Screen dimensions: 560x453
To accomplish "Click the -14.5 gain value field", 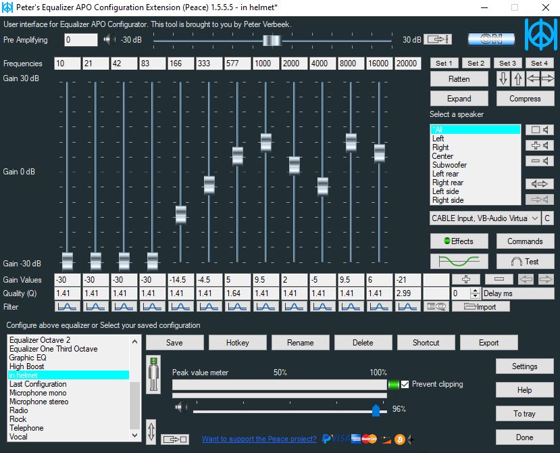I will 181,280.
